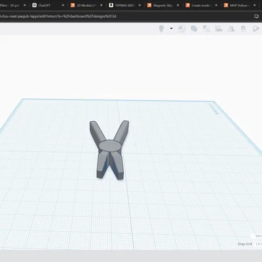Open the dropdown arrow beside the light bulb
262x262 pixels.
tap(172, 28)
